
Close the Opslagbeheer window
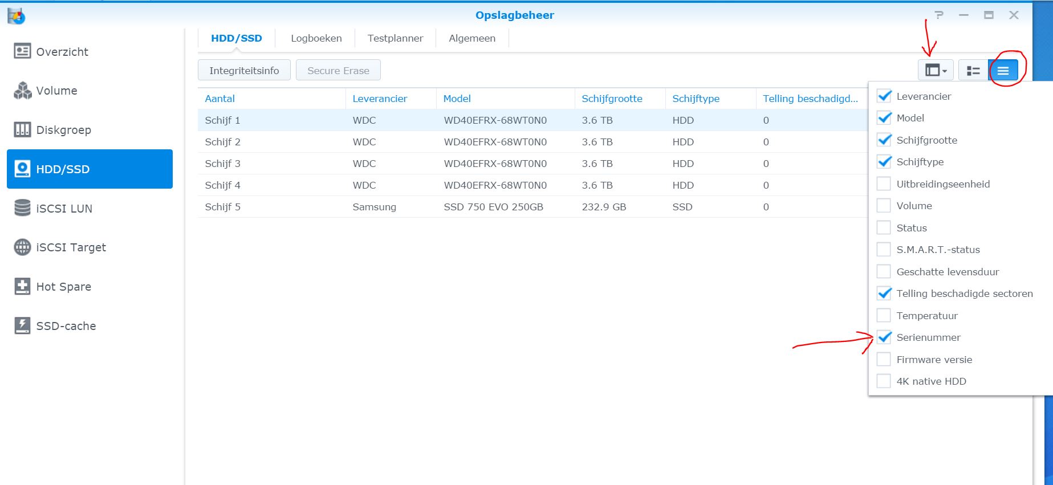[1014, 15]
